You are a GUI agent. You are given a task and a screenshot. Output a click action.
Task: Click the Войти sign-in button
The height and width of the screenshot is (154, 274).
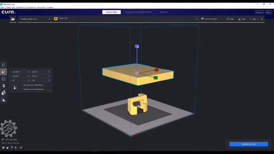[268, 12]
